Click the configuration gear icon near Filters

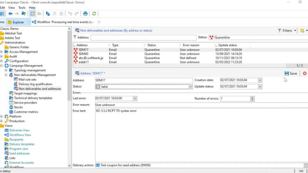pyautogui.click(x=302, y=30)
